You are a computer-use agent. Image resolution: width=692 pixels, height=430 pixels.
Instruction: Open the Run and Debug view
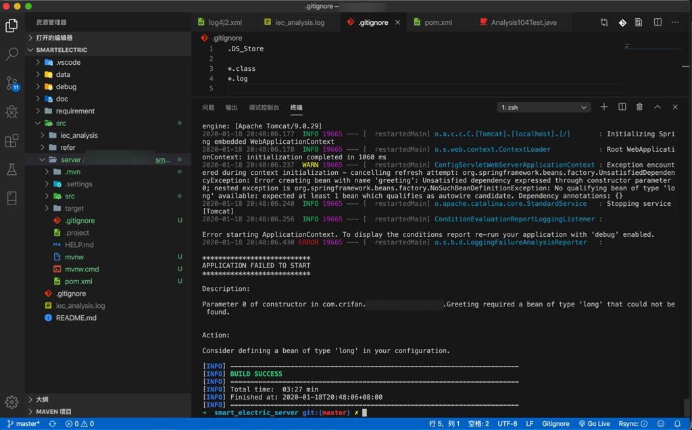tap(11, 112)
